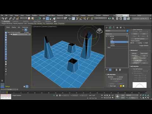Screen dimensions: 152x114
Task: Open the selection filter dropdown in toolbar
Action: 23,18
